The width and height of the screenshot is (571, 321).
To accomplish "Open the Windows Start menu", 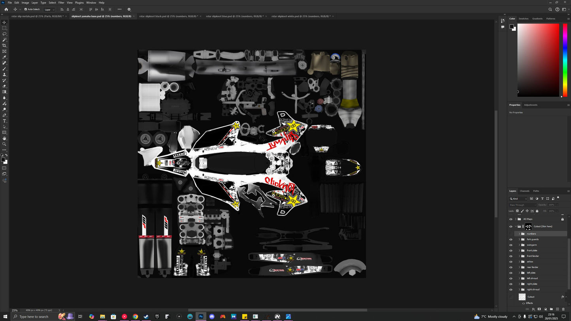I will point(6,317).
